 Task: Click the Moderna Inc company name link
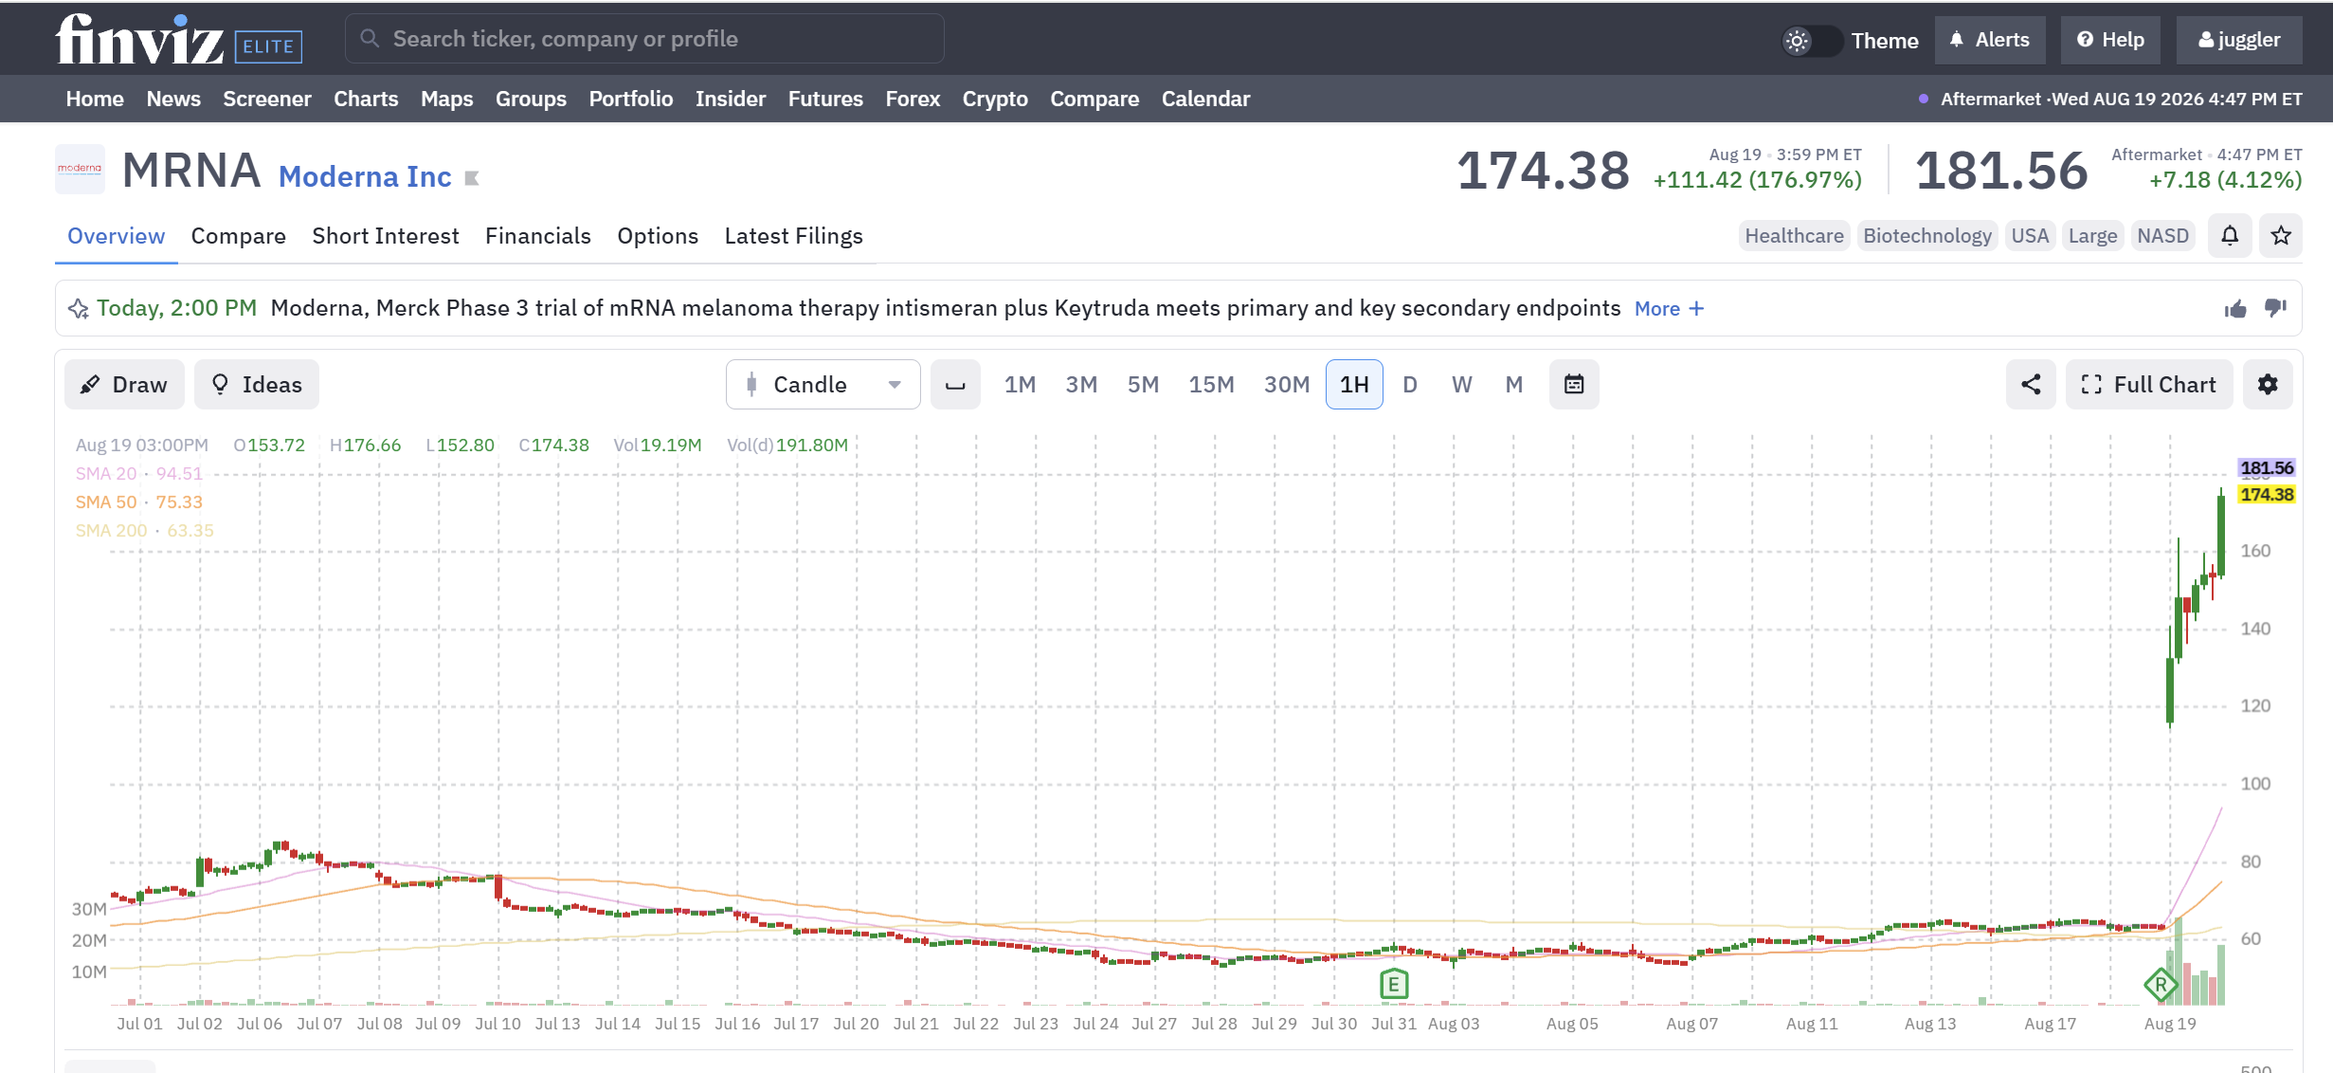click(x=365, y=176)
